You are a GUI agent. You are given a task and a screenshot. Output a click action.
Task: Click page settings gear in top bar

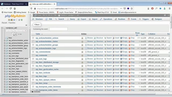click(x=165, y=15)
